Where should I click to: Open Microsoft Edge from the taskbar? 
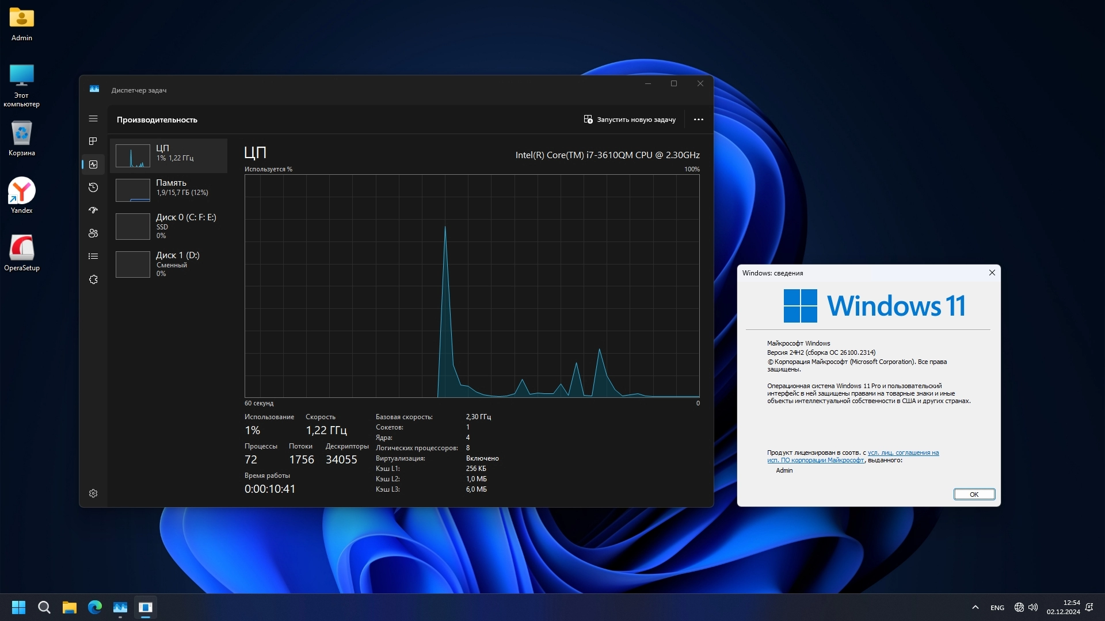[95, 607]
